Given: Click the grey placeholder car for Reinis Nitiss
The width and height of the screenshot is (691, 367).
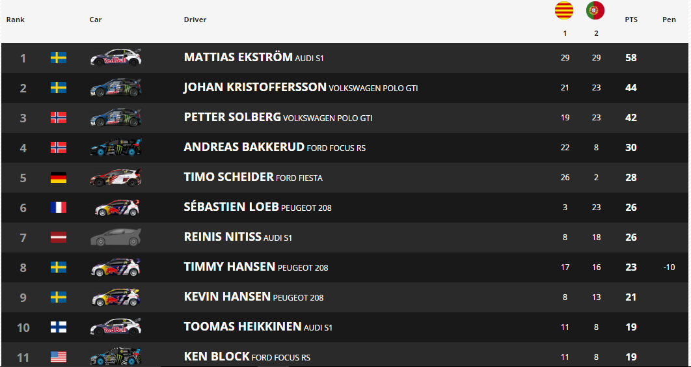Looking at the screenshot, I should pos(116,238).
